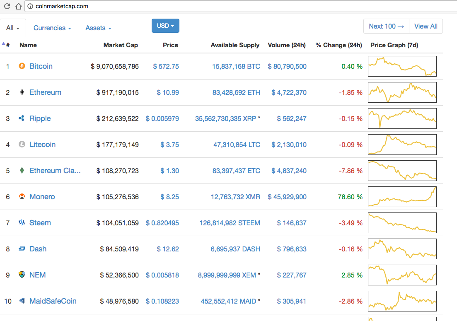Click Steem's price $ 0.820495

(x=162, y=223)
